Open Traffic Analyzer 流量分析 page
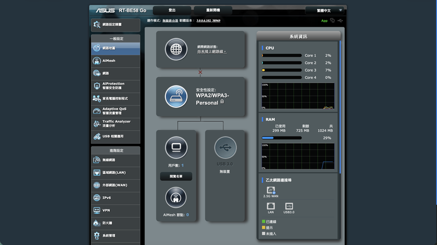The height and width of the screenshot is (245, 437). click(x=115, y=124)
